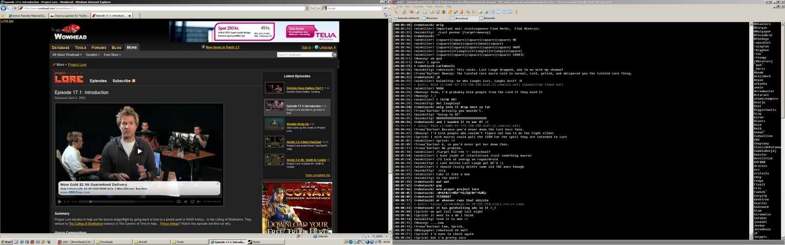
Task: Open the Language dropdown
Action: click(x=327, y=48)
